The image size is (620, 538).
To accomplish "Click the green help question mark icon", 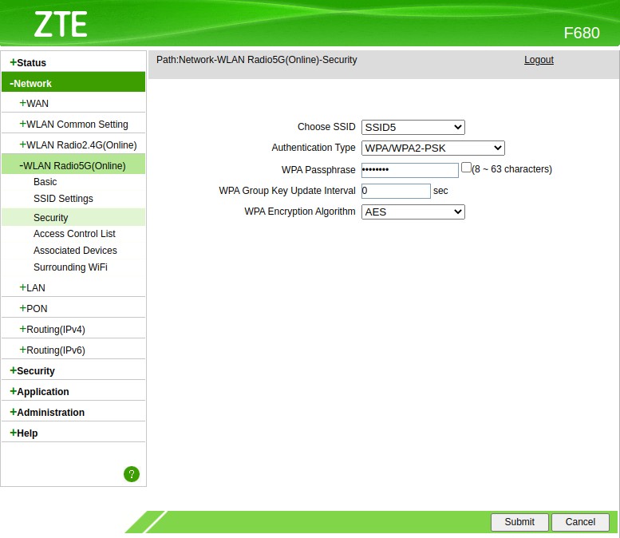I will click(132, 474).
